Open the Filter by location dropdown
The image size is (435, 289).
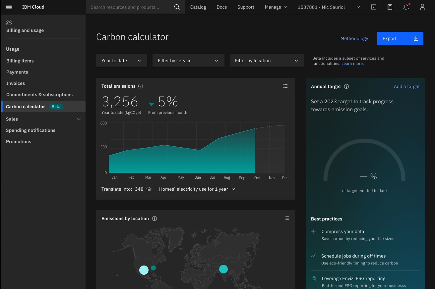tap(267, 61)
